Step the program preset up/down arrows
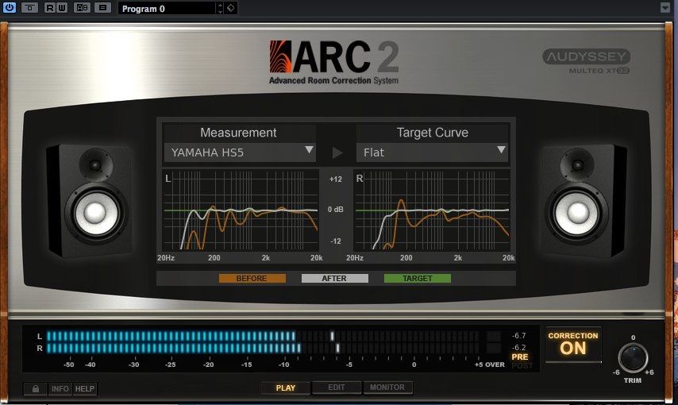The width and height of the screenshot is (678, 405). tap(220, 8)
